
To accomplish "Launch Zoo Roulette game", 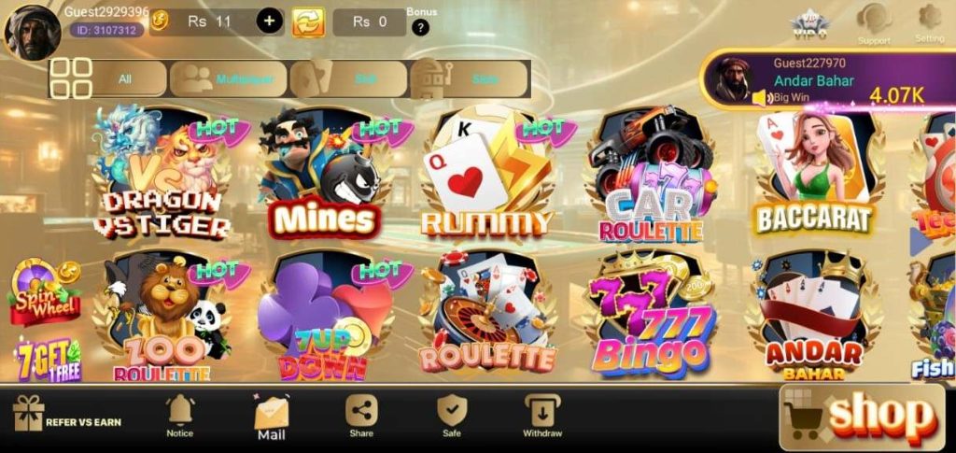I will [162, 315].
